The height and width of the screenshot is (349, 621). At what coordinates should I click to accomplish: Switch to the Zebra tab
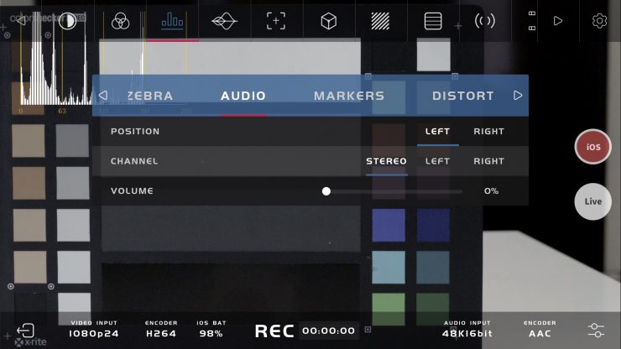coord(149,96)
